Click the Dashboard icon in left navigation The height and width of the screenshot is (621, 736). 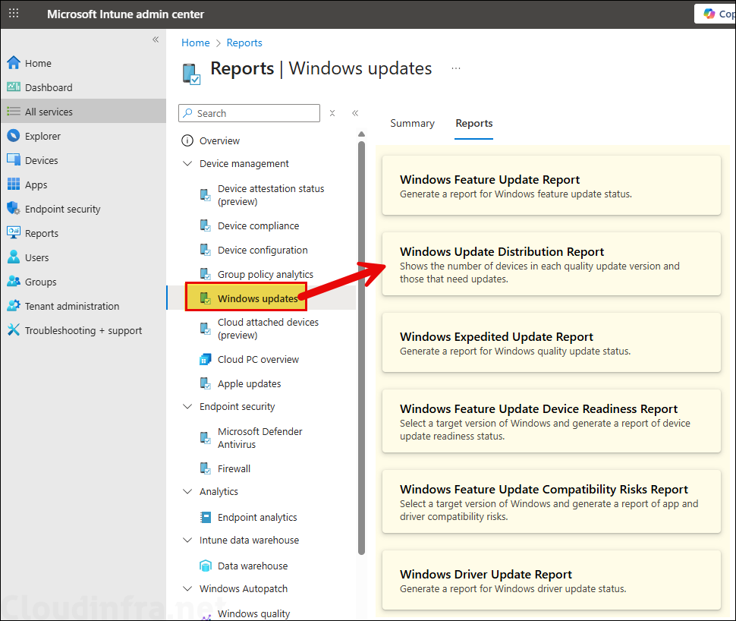tap(13, 87)
